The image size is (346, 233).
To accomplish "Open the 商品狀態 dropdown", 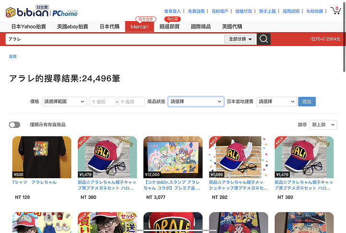I will point(196,101).
